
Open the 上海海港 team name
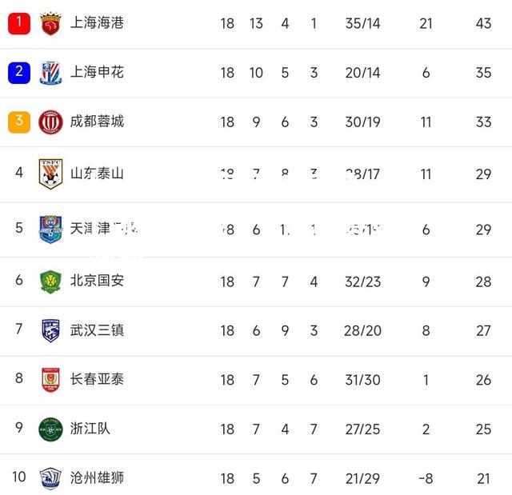click(97, 23)
